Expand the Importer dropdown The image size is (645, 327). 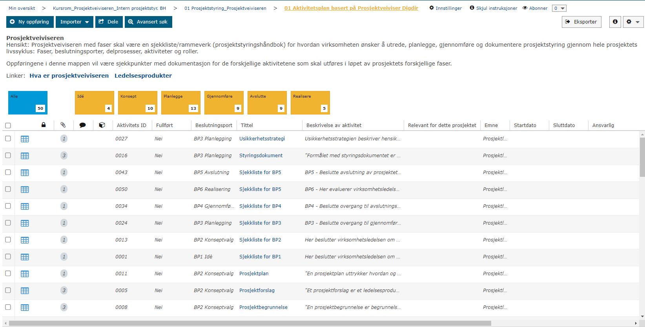coord(74,22)
